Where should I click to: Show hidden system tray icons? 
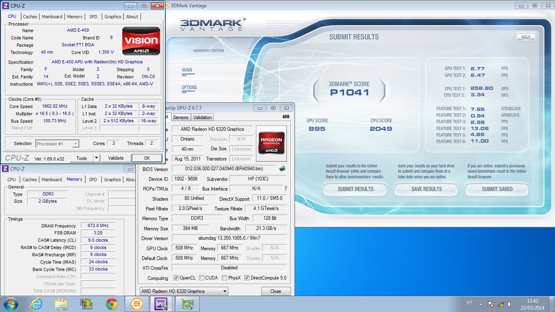482,304
